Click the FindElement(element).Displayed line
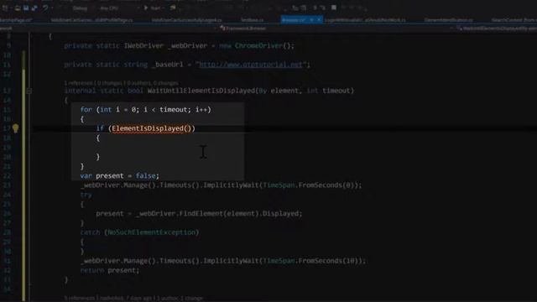Screen dimensions: 537x302 [199, 213]
